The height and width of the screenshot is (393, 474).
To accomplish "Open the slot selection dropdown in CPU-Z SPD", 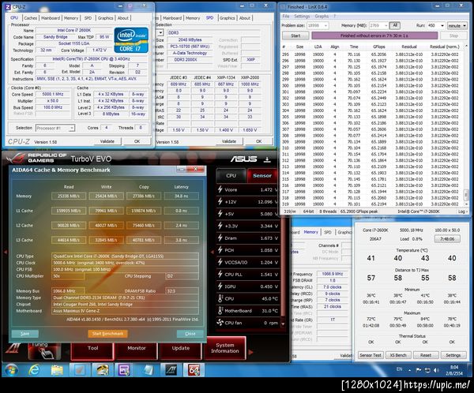I will (x=160, y=32).
